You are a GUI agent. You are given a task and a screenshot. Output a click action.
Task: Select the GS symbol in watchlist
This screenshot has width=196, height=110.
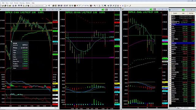pos(173,82)
